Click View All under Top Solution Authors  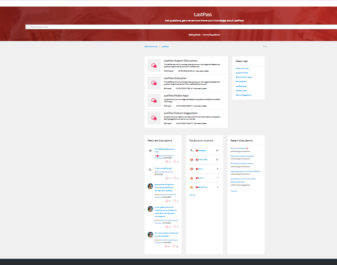click(x=192, y=195)
